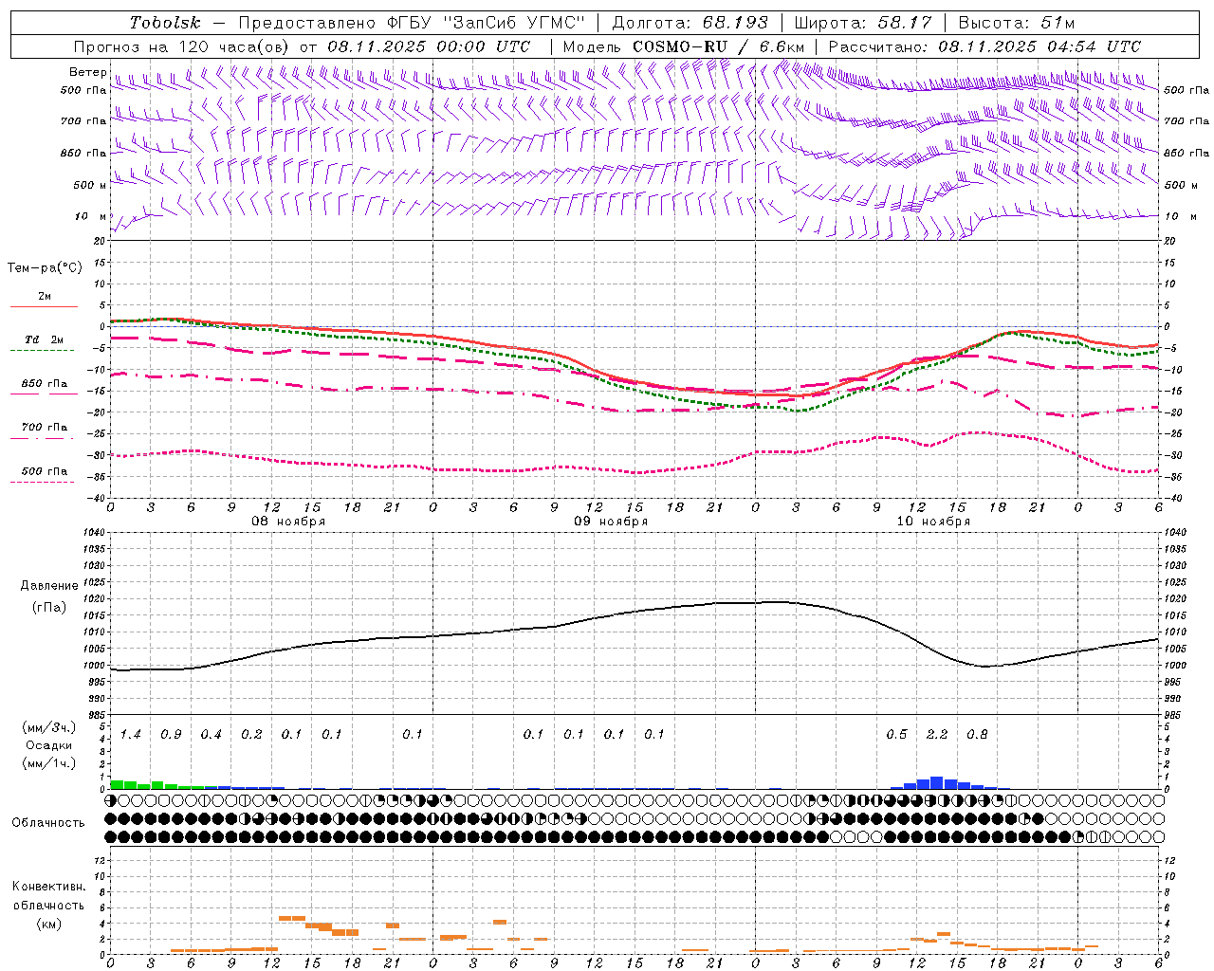The image size is (1214, 971).
Task: Click the 2.2 precipitation amount value
Action: (x=937, y=735)
